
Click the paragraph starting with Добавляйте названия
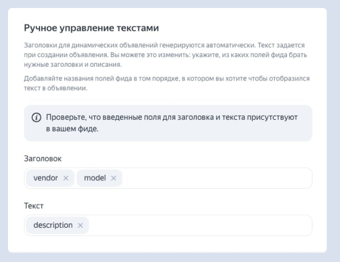(x=167, y=83)
